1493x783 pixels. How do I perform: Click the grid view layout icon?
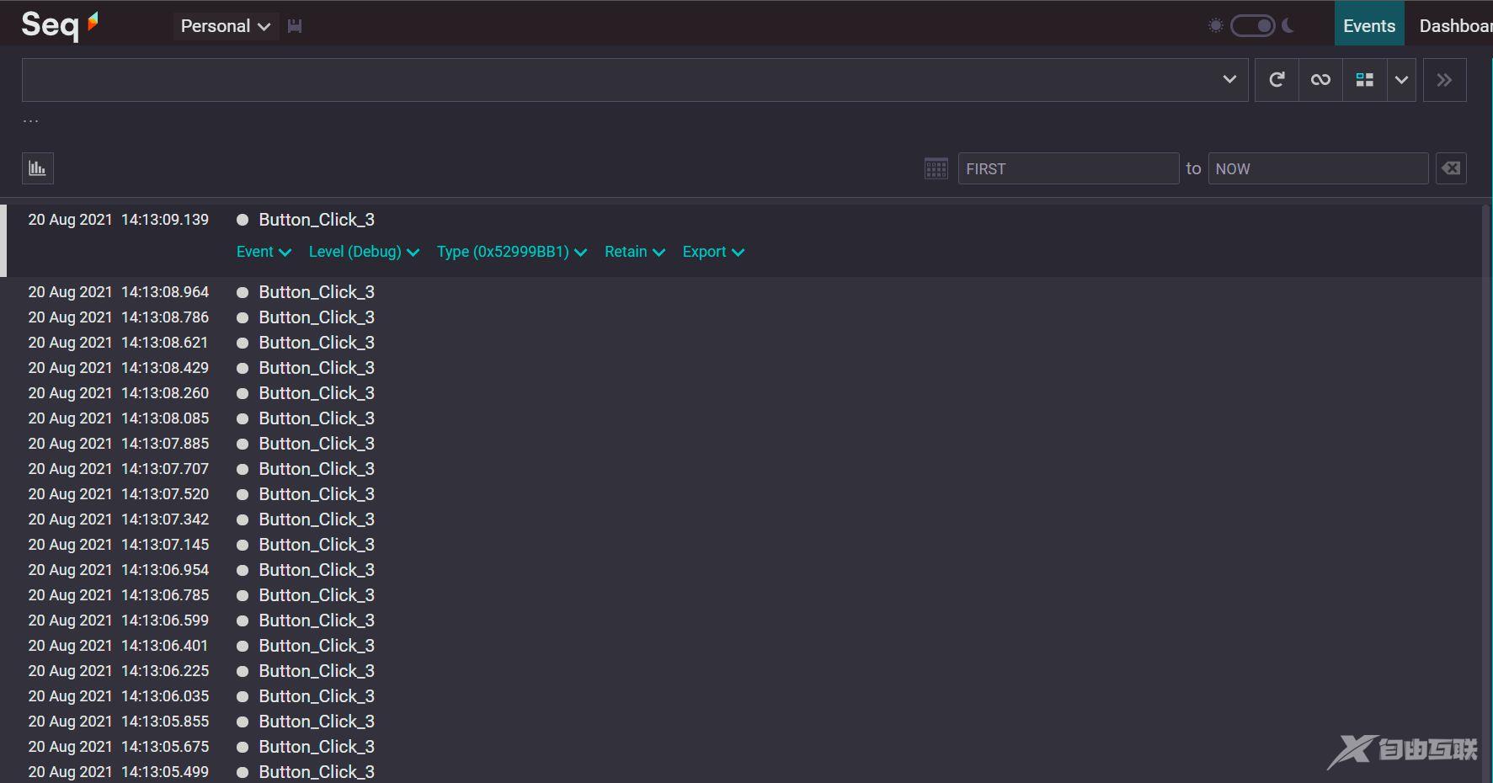(x=1364, y=80)
